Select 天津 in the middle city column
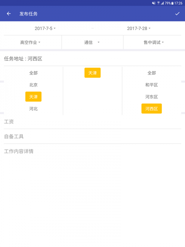185x247 pixels. 92,73
